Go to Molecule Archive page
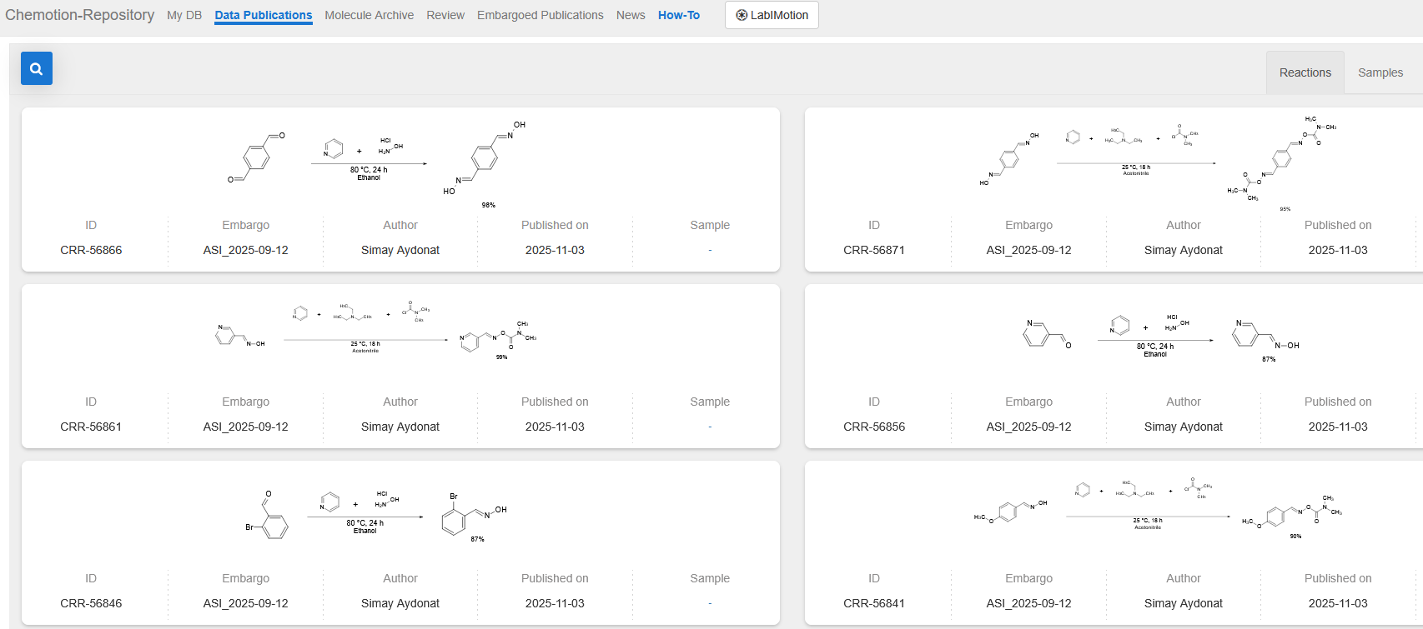The height and width of the screenshot is (629, 1423). [x=369, y=15]
